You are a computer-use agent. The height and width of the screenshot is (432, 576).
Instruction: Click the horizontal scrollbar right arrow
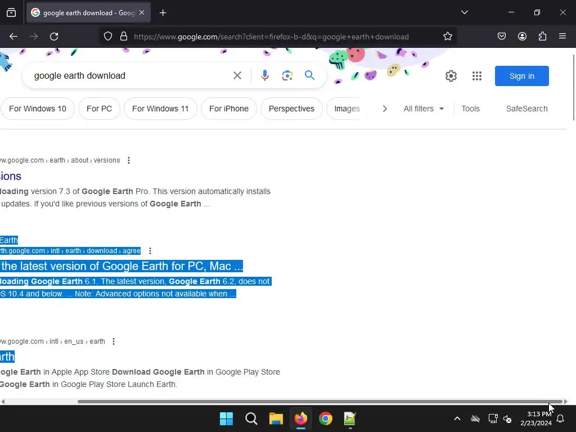click(566, 402)
